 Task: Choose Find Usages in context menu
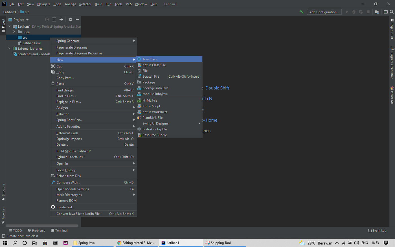tap(93, 90)
